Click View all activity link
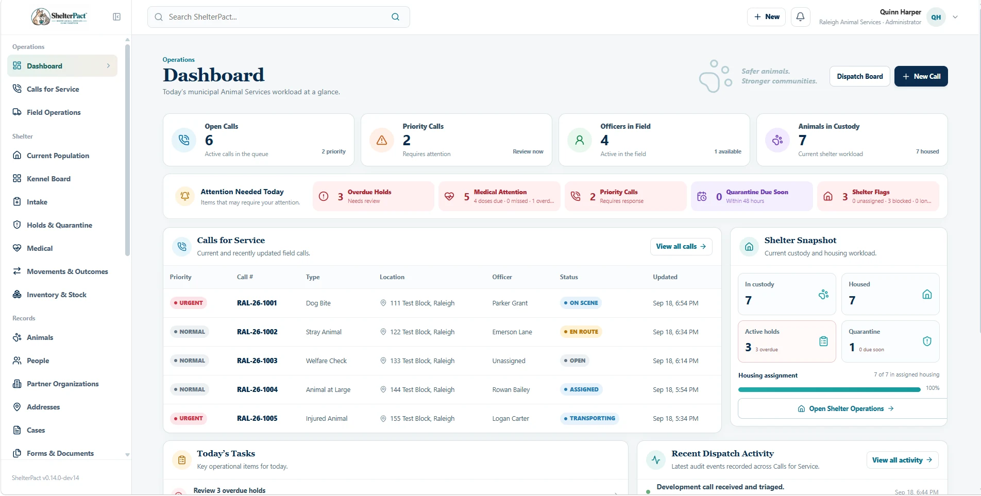981x496 pixels. 902,460
